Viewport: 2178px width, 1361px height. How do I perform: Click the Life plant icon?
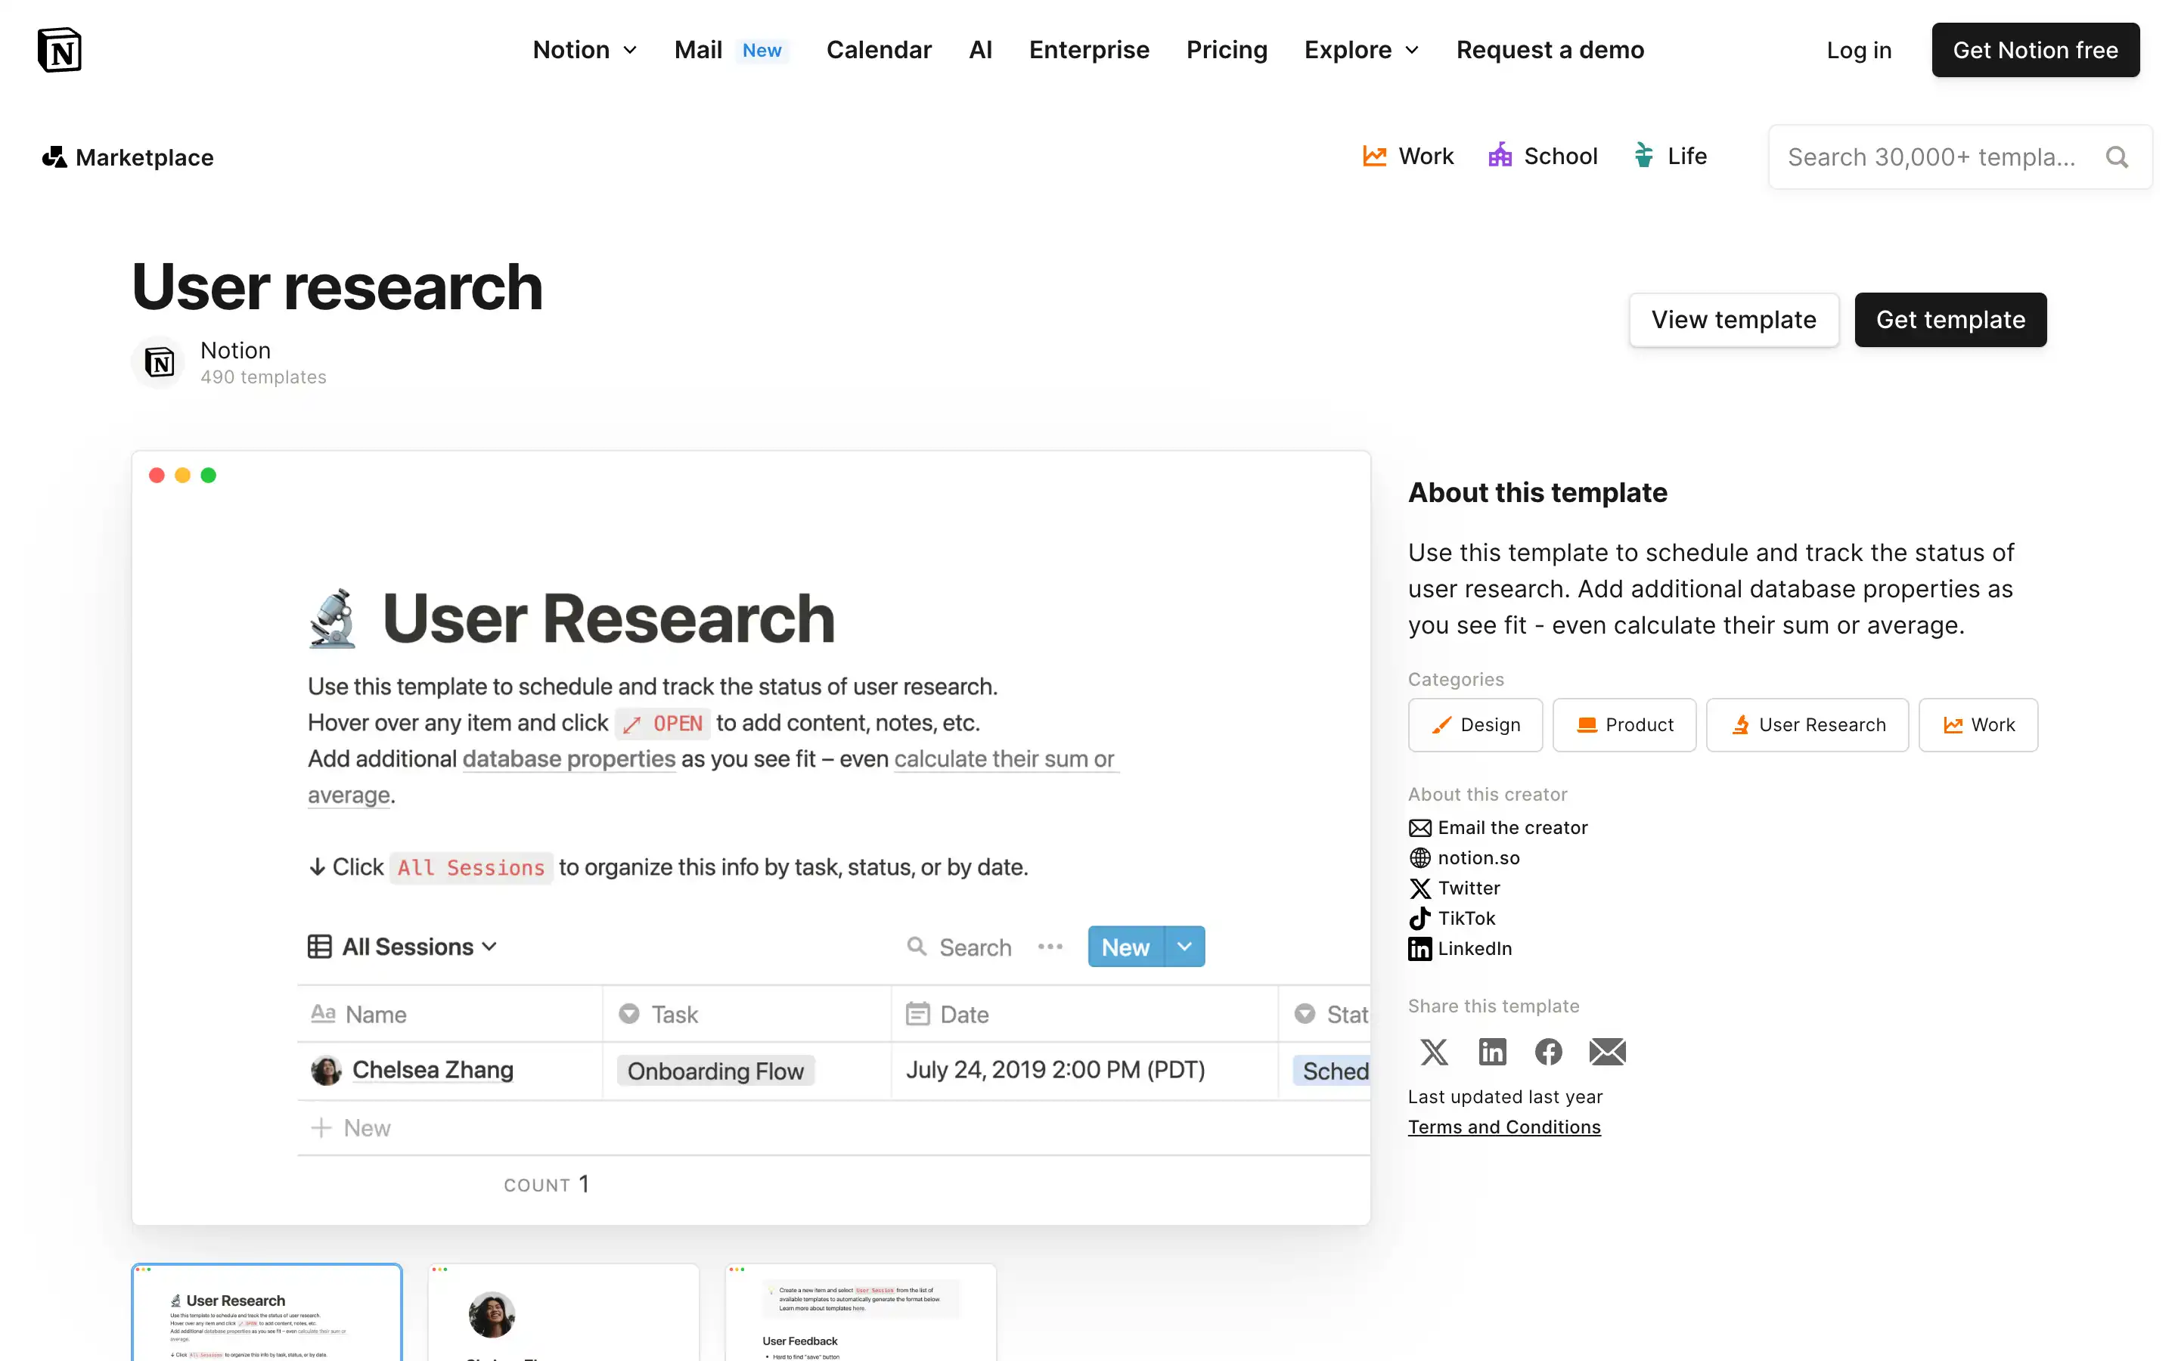pyautogui.click(x=1643, y=156)
